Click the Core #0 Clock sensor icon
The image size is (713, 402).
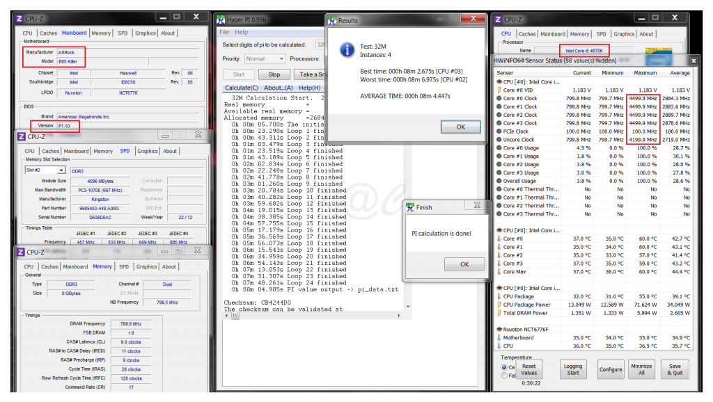(499, 98)
